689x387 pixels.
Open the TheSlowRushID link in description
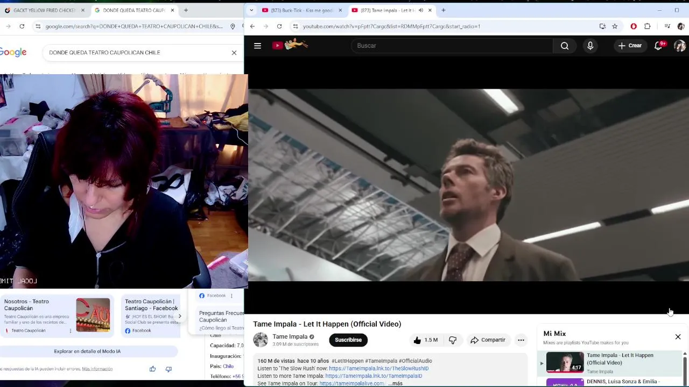coord(378,368)
